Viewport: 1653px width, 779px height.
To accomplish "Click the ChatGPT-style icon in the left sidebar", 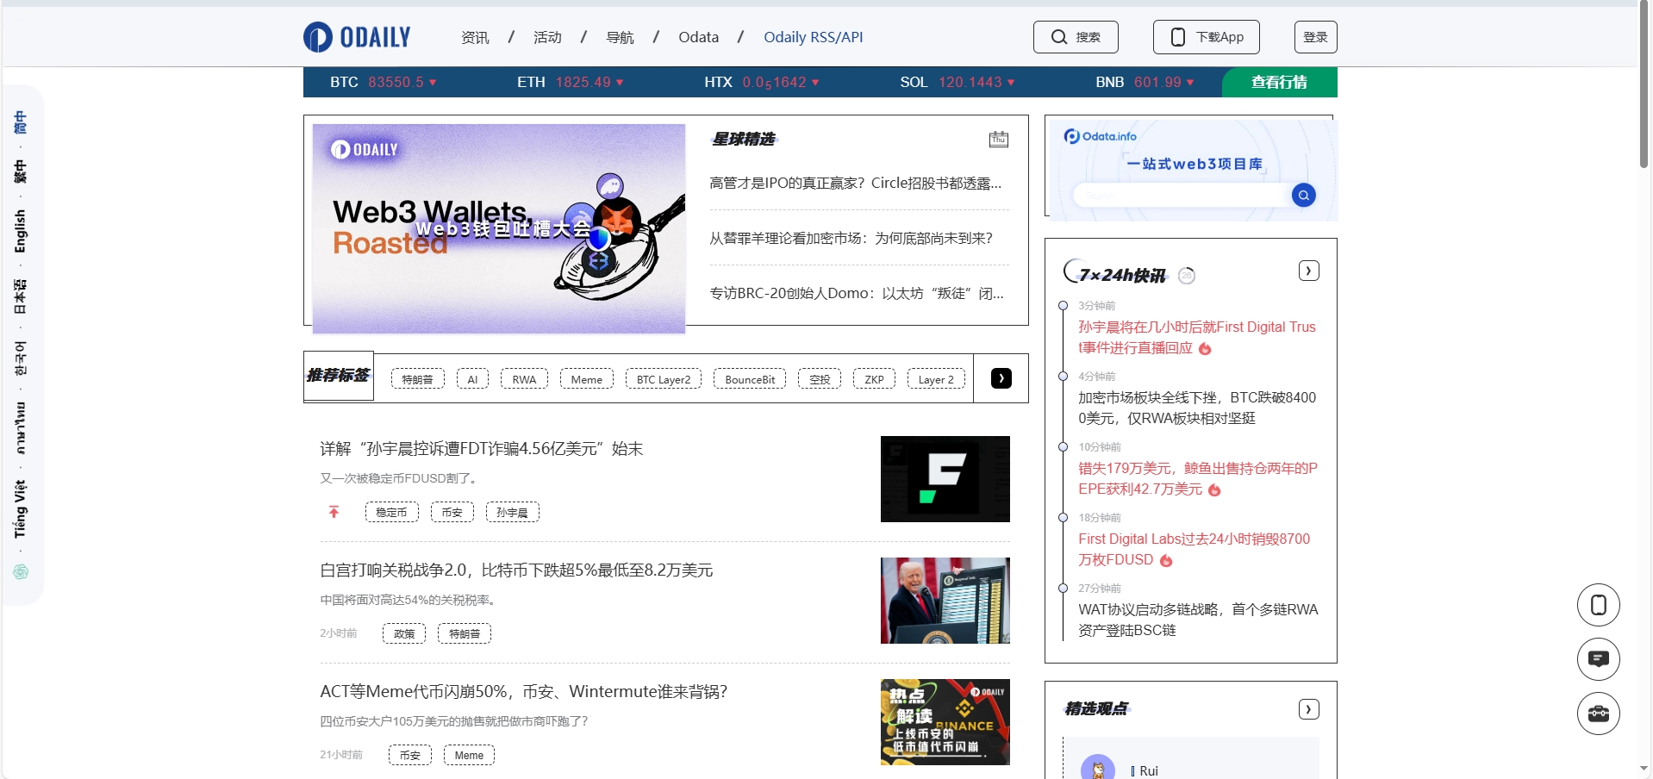I will coord(21,572).
